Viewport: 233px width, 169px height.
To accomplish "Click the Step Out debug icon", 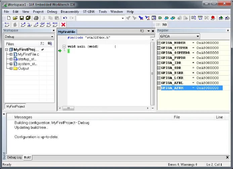I will 36,24.
